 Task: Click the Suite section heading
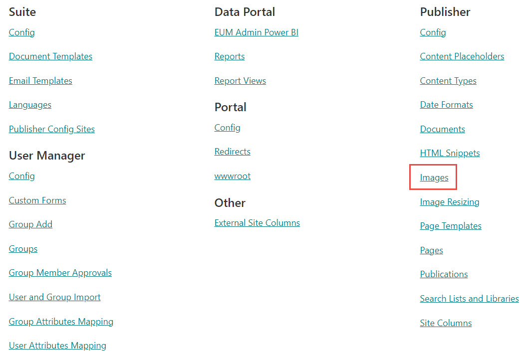coord(22,12)
